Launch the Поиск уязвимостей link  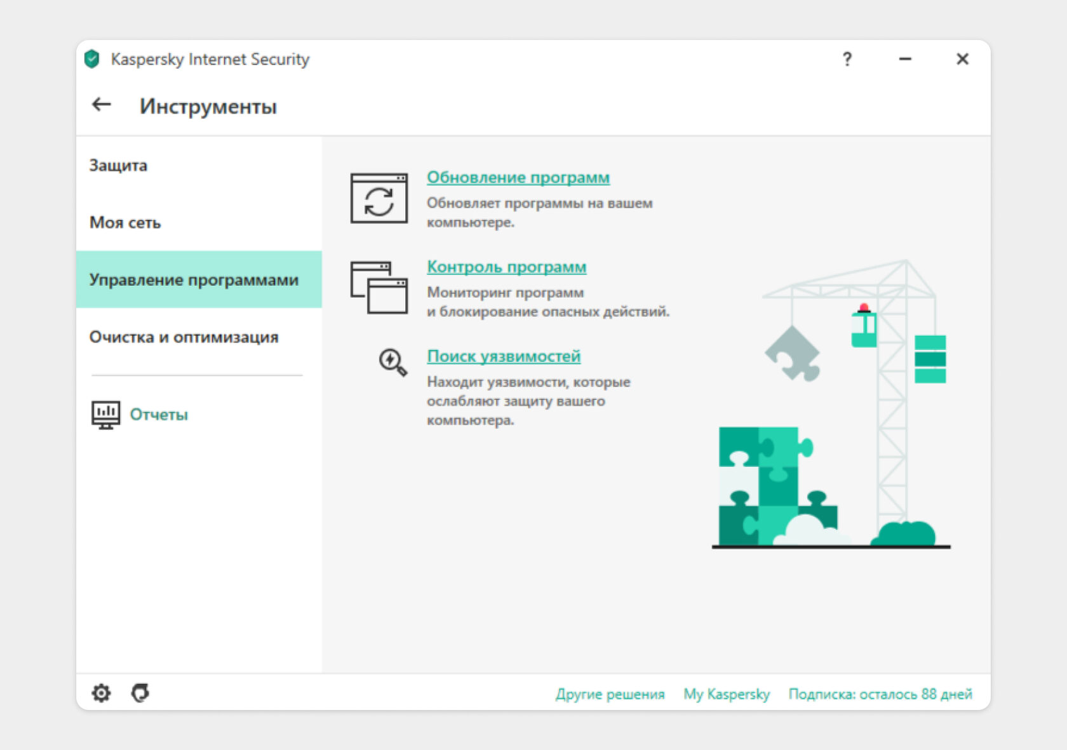[504, 356]
